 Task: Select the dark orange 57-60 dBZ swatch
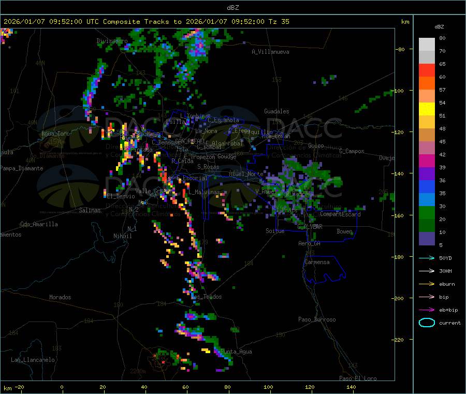tap(427, 83)
